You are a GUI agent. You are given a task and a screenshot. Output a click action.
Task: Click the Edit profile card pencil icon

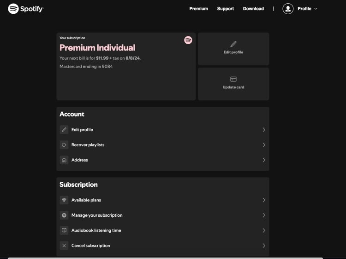point(233,44)
